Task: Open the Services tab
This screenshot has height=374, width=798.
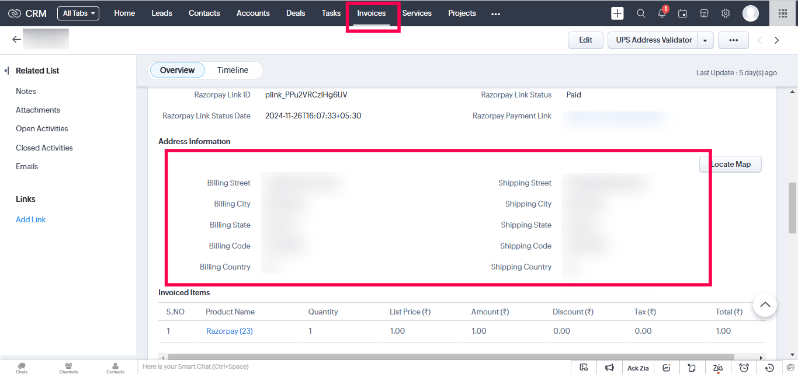Action: coord(417,13)
